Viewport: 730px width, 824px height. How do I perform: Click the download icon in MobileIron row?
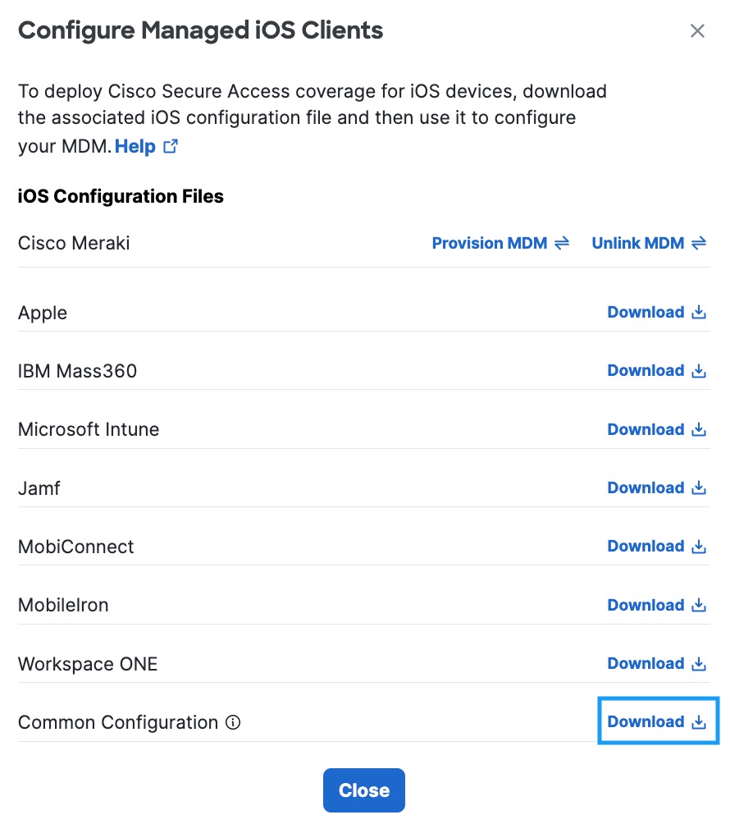[x=699, y=605]
